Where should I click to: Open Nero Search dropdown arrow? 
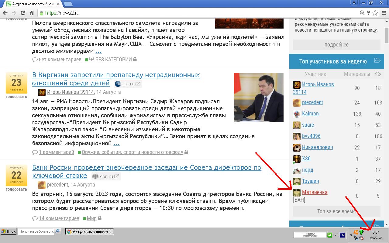point(335,235)
